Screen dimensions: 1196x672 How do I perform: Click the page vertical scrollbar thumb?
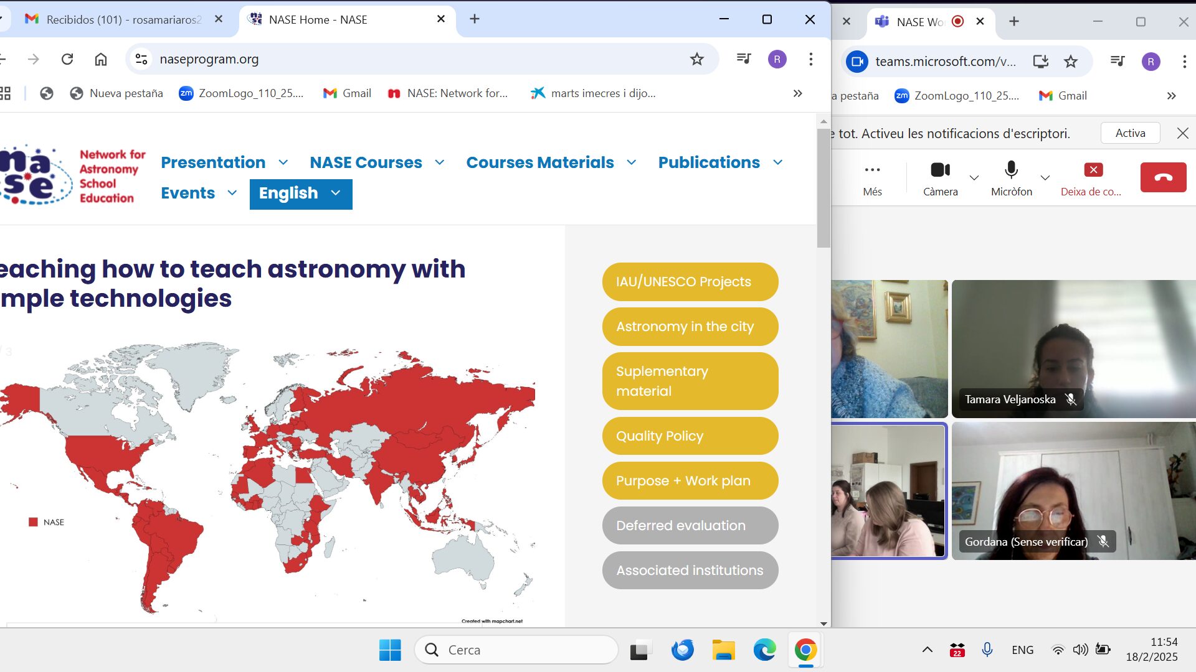click(823, 188)
